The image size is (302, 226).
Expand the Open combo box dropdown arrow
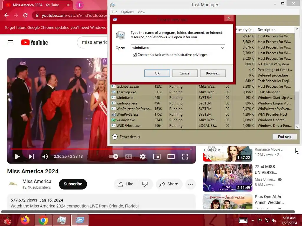tap(222, 48)
